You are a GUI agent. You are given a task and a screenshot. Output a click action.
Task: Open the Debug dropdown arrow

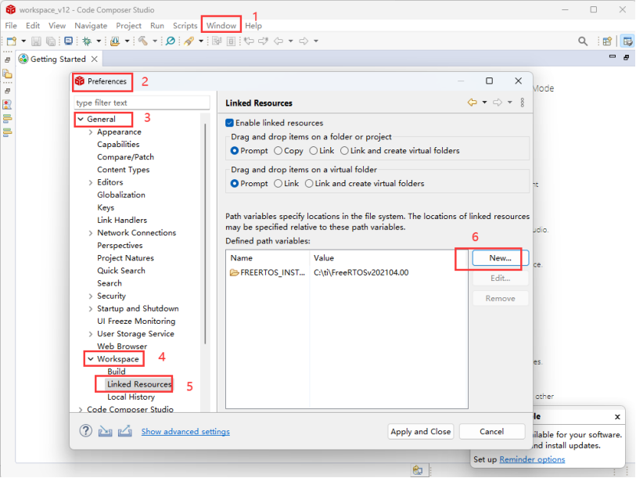pos(99,41)
